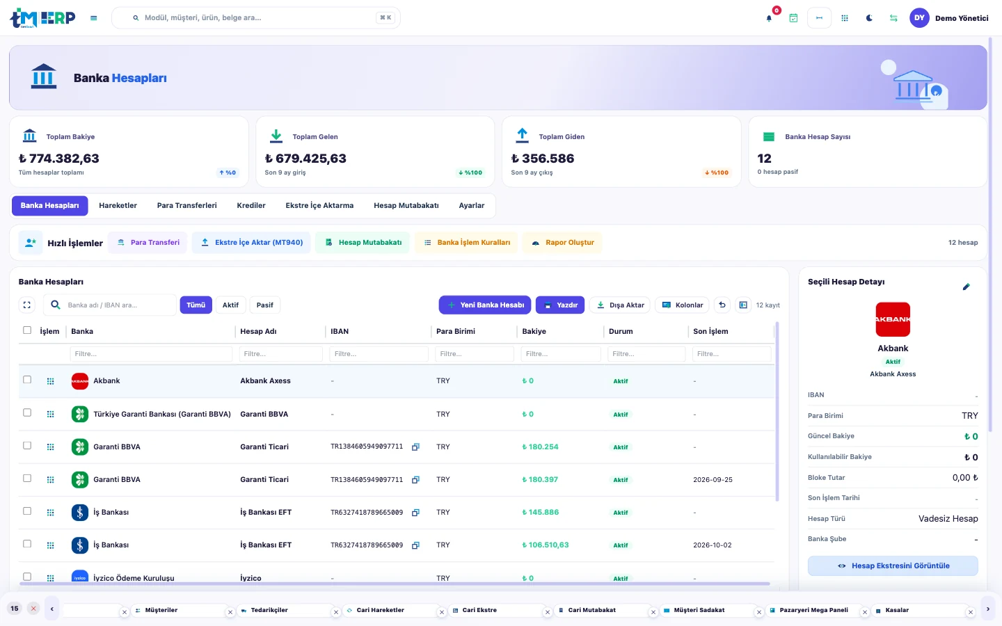The width and height of the screenshot is (1002, 626).
Task: Click the table fullscreen expand icon
Action: coord(27,305)
